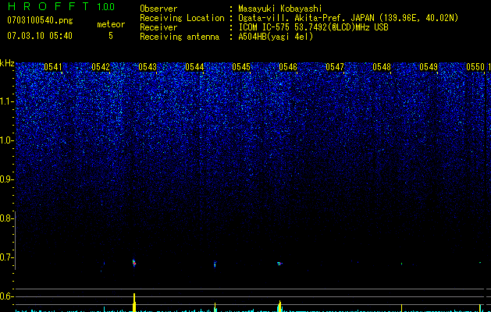Click the kHz axis unit label

point(7,63)
